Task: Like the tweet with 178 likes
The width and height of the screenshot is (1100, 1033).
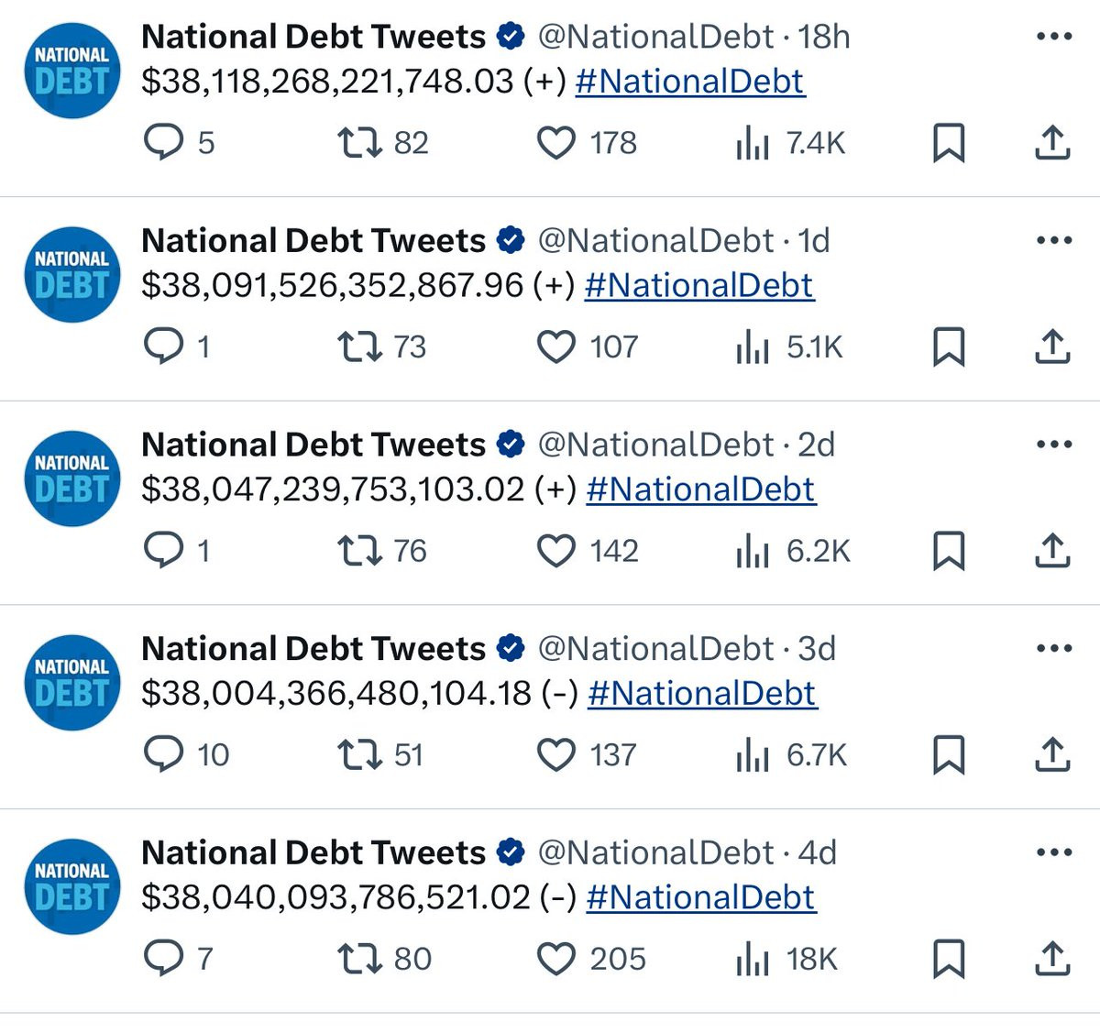Action: [555, 143]
